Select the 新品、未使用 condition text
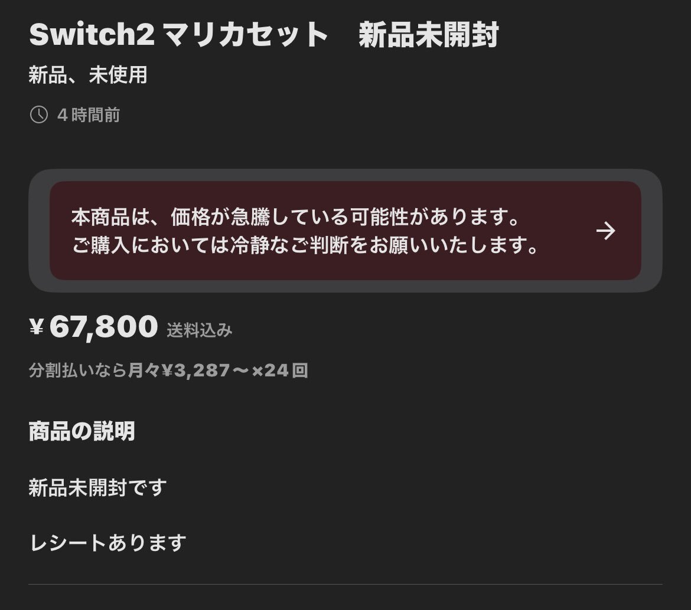 click(x=87, y=75)
